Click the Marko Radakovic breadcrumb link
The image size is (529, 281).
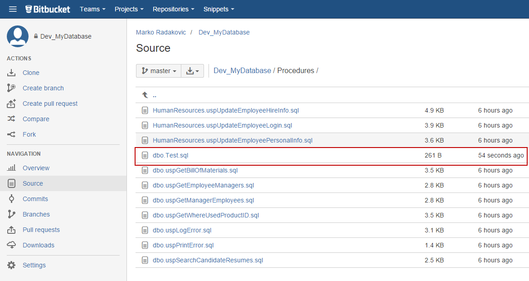(161, 32)
